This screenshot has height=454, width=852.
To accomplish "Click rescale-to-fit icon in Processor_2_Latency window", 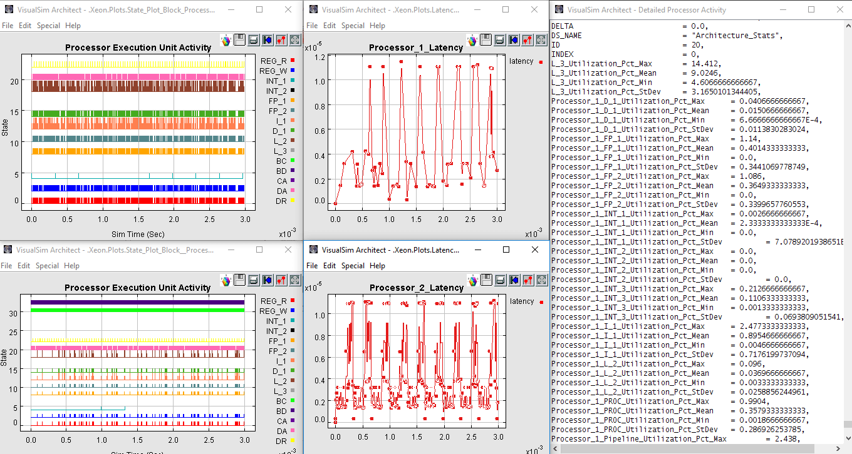I will pos(541,280).
